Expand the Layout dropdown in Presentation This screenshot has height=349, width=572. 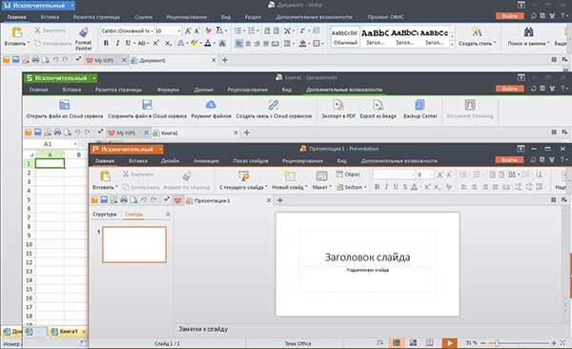330,187
